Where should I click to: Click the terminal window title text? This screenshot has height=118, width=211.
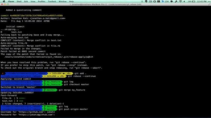[105, 4]
